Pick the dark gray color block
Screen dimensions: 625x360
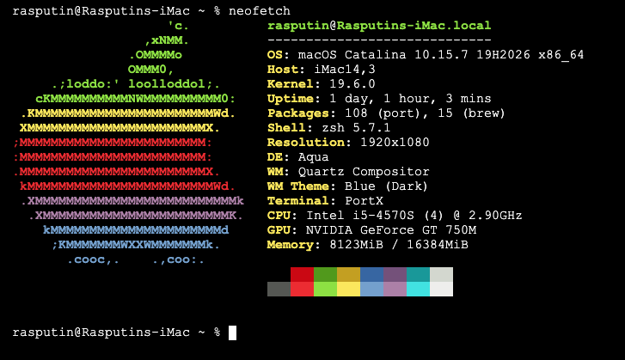[x=279, y=290]
